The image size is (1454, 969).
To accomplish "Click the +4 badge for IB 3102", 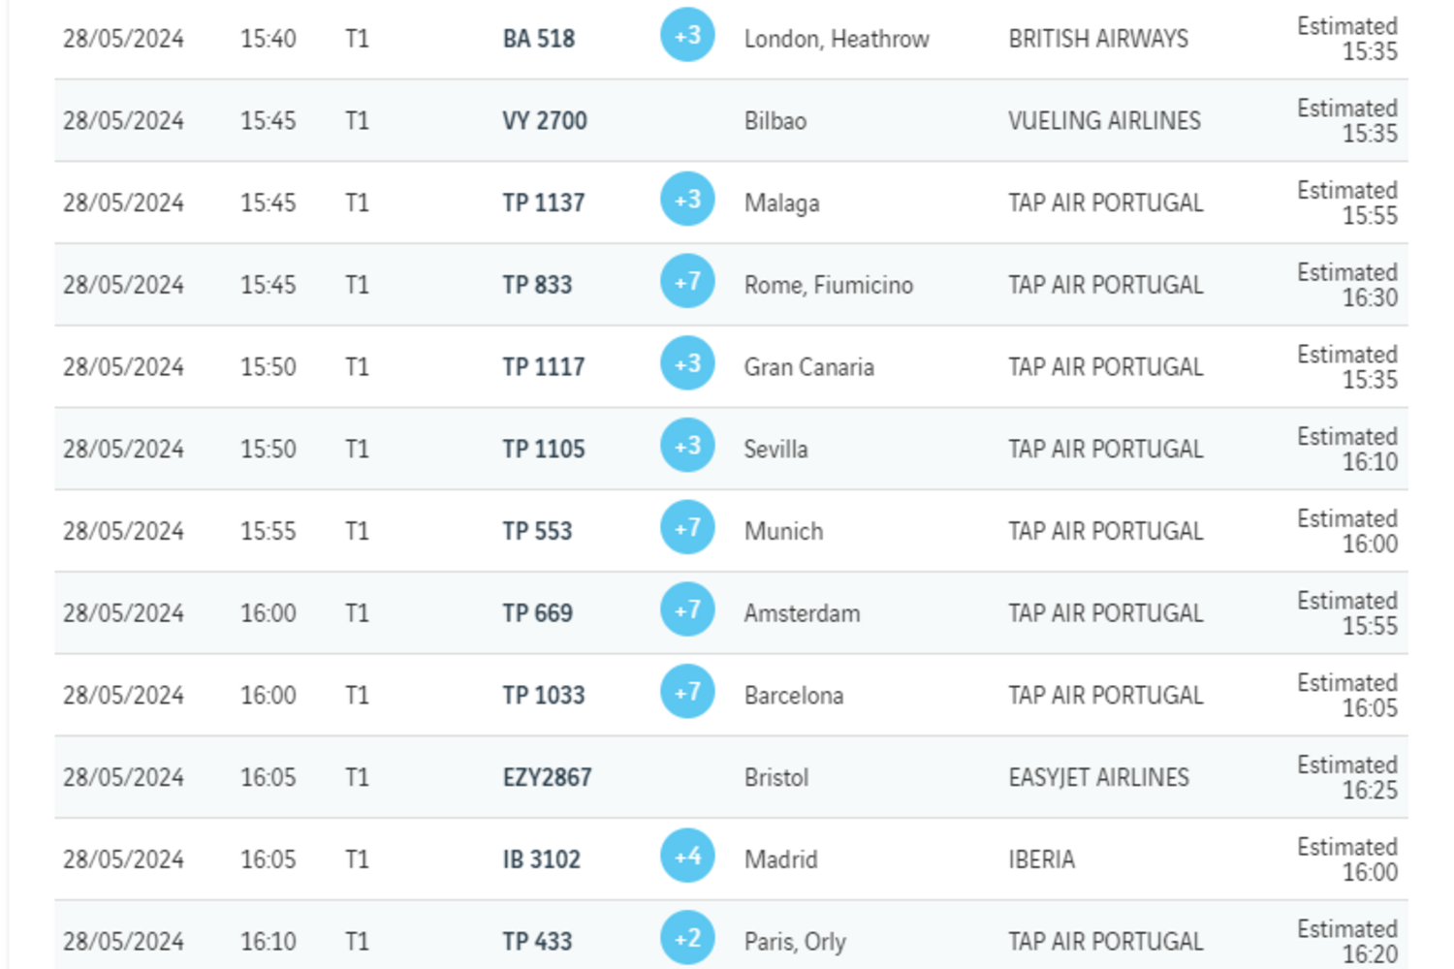I will pos(687,857).
